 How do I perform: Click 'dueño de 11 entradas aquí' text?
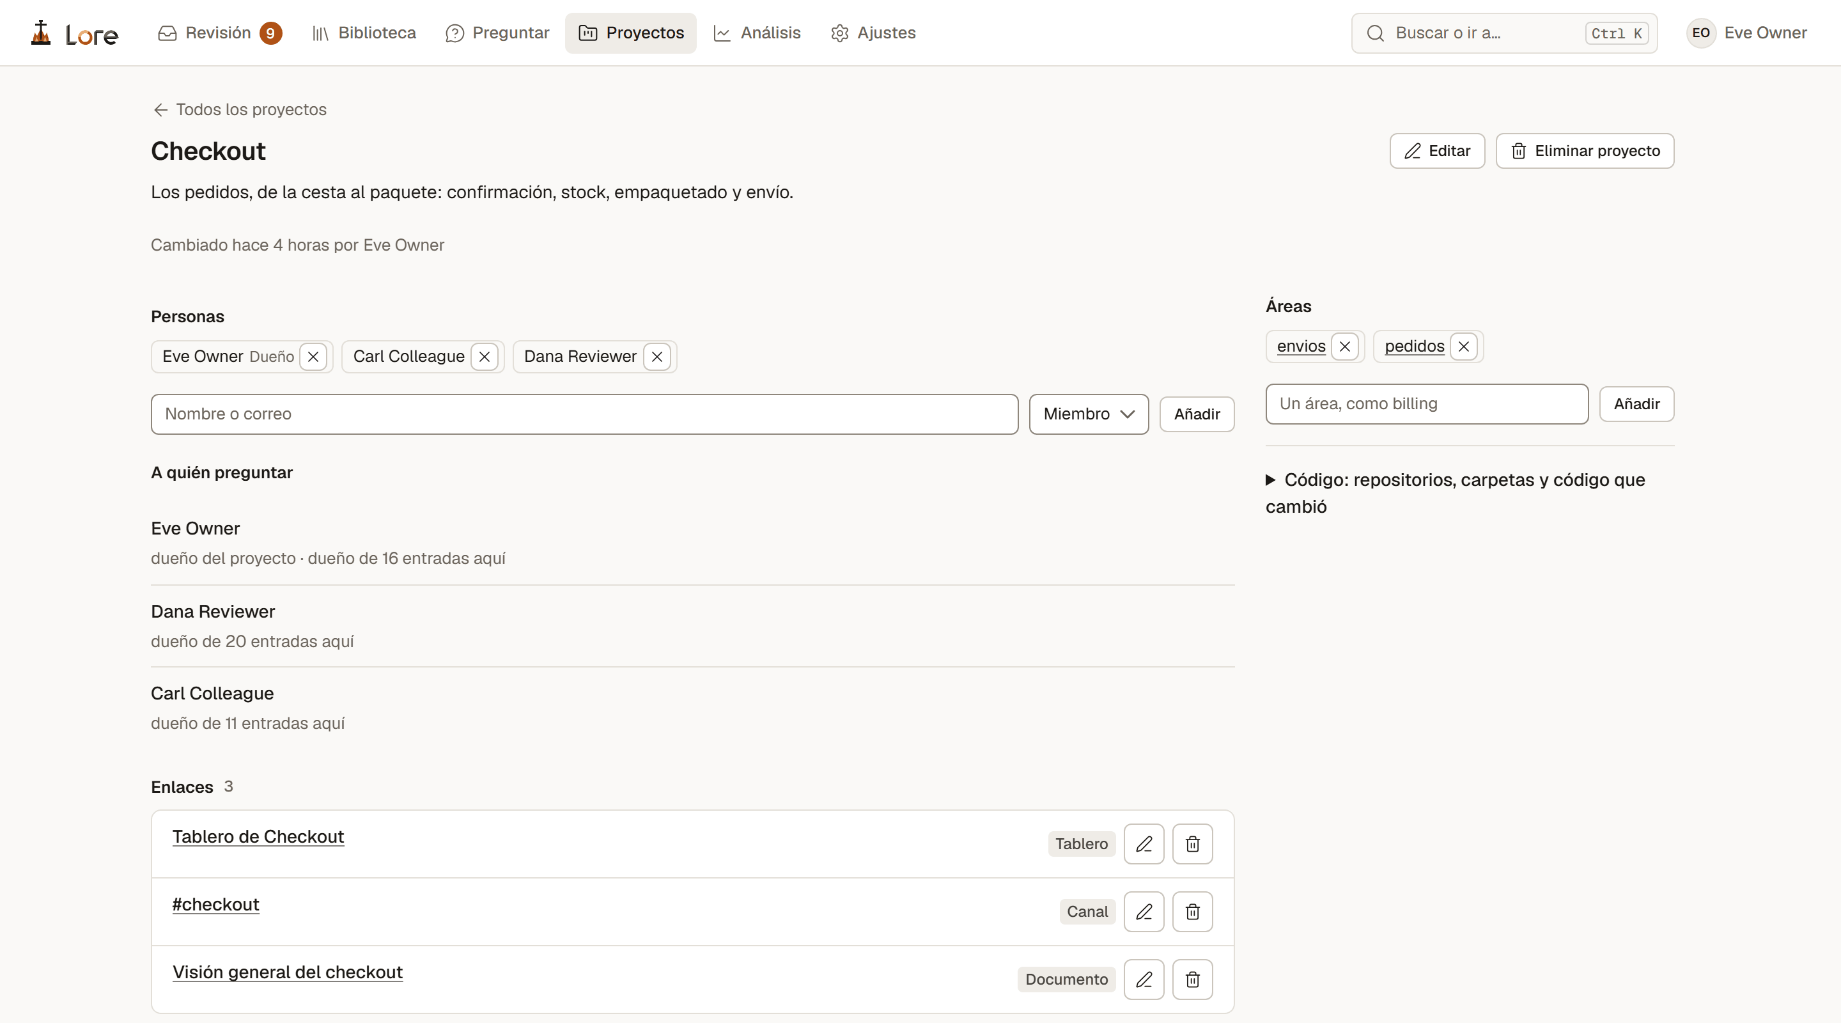click(x=248, y=724)
